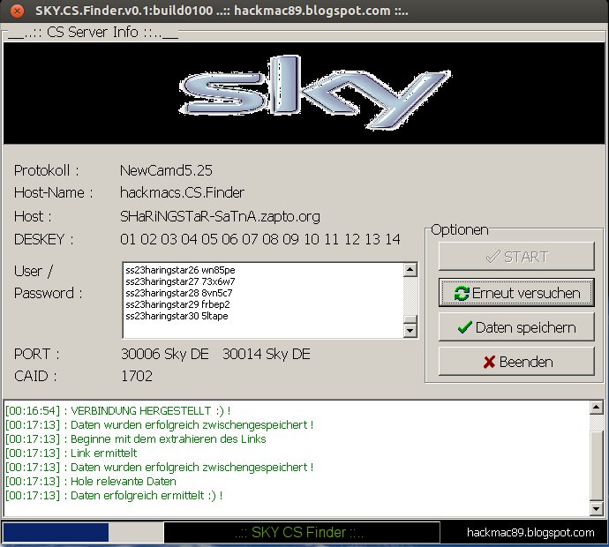Click the CAID value 1702
This screenshot has width=609, height=547.
coord(137,376)
